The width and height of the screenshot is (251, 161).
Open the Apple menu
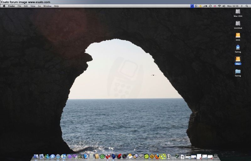click(4, 6)
